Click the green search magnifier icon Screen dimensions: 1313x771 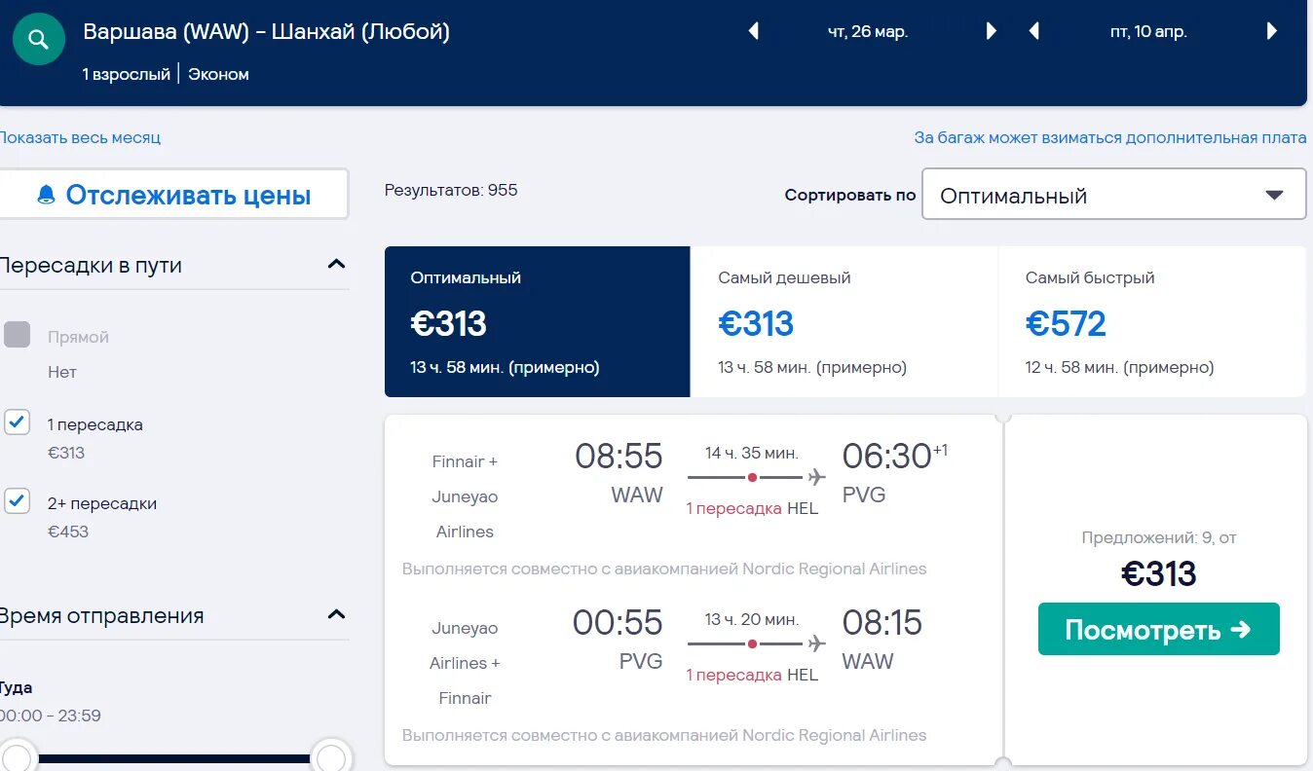39,40
